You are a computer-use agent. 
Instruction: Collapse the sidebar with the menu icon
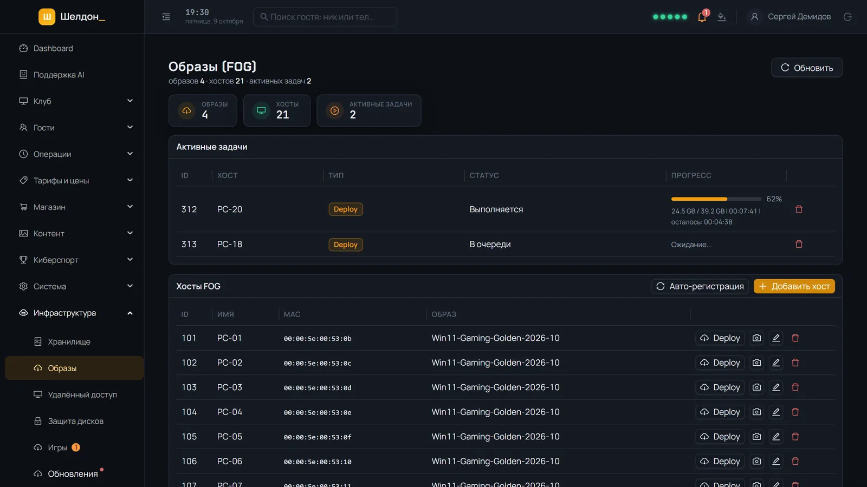coord(166,17)
